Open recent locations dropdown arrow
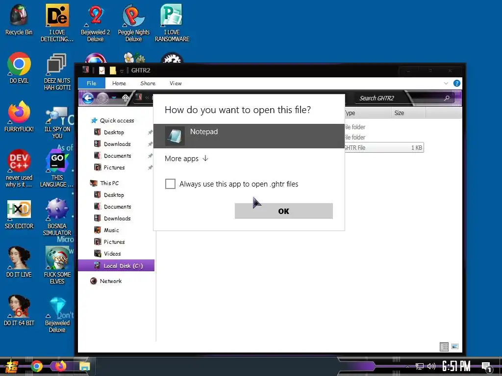Image resolution: width=502 pixels, height=376 pixels. click(114, 98)
